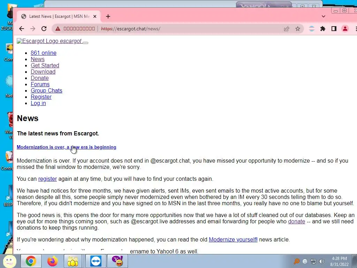Open article Modernization is over headline
357x268 pixels.
click(67, 147)
